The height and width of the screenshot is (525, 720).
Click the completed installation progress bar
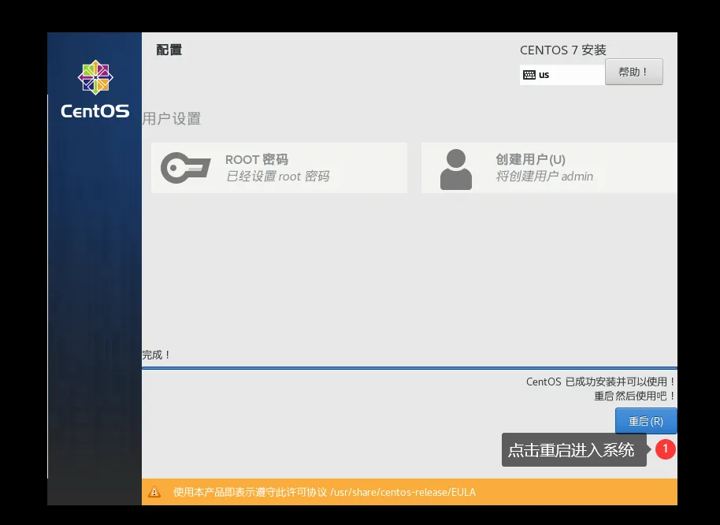point(410,368)
